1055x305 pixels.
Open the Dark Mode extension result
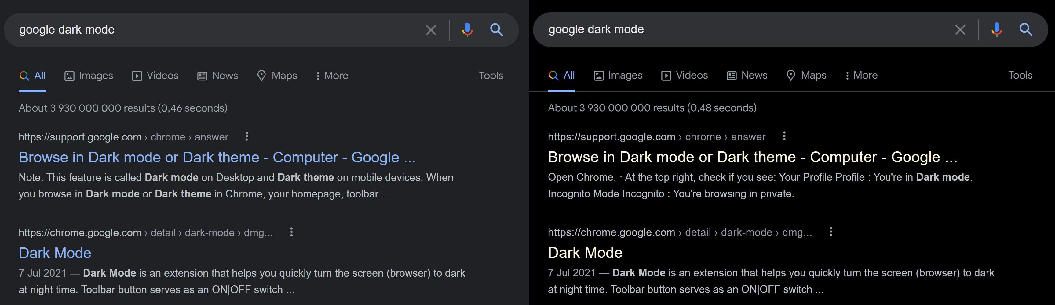click(x=55, y=253)
